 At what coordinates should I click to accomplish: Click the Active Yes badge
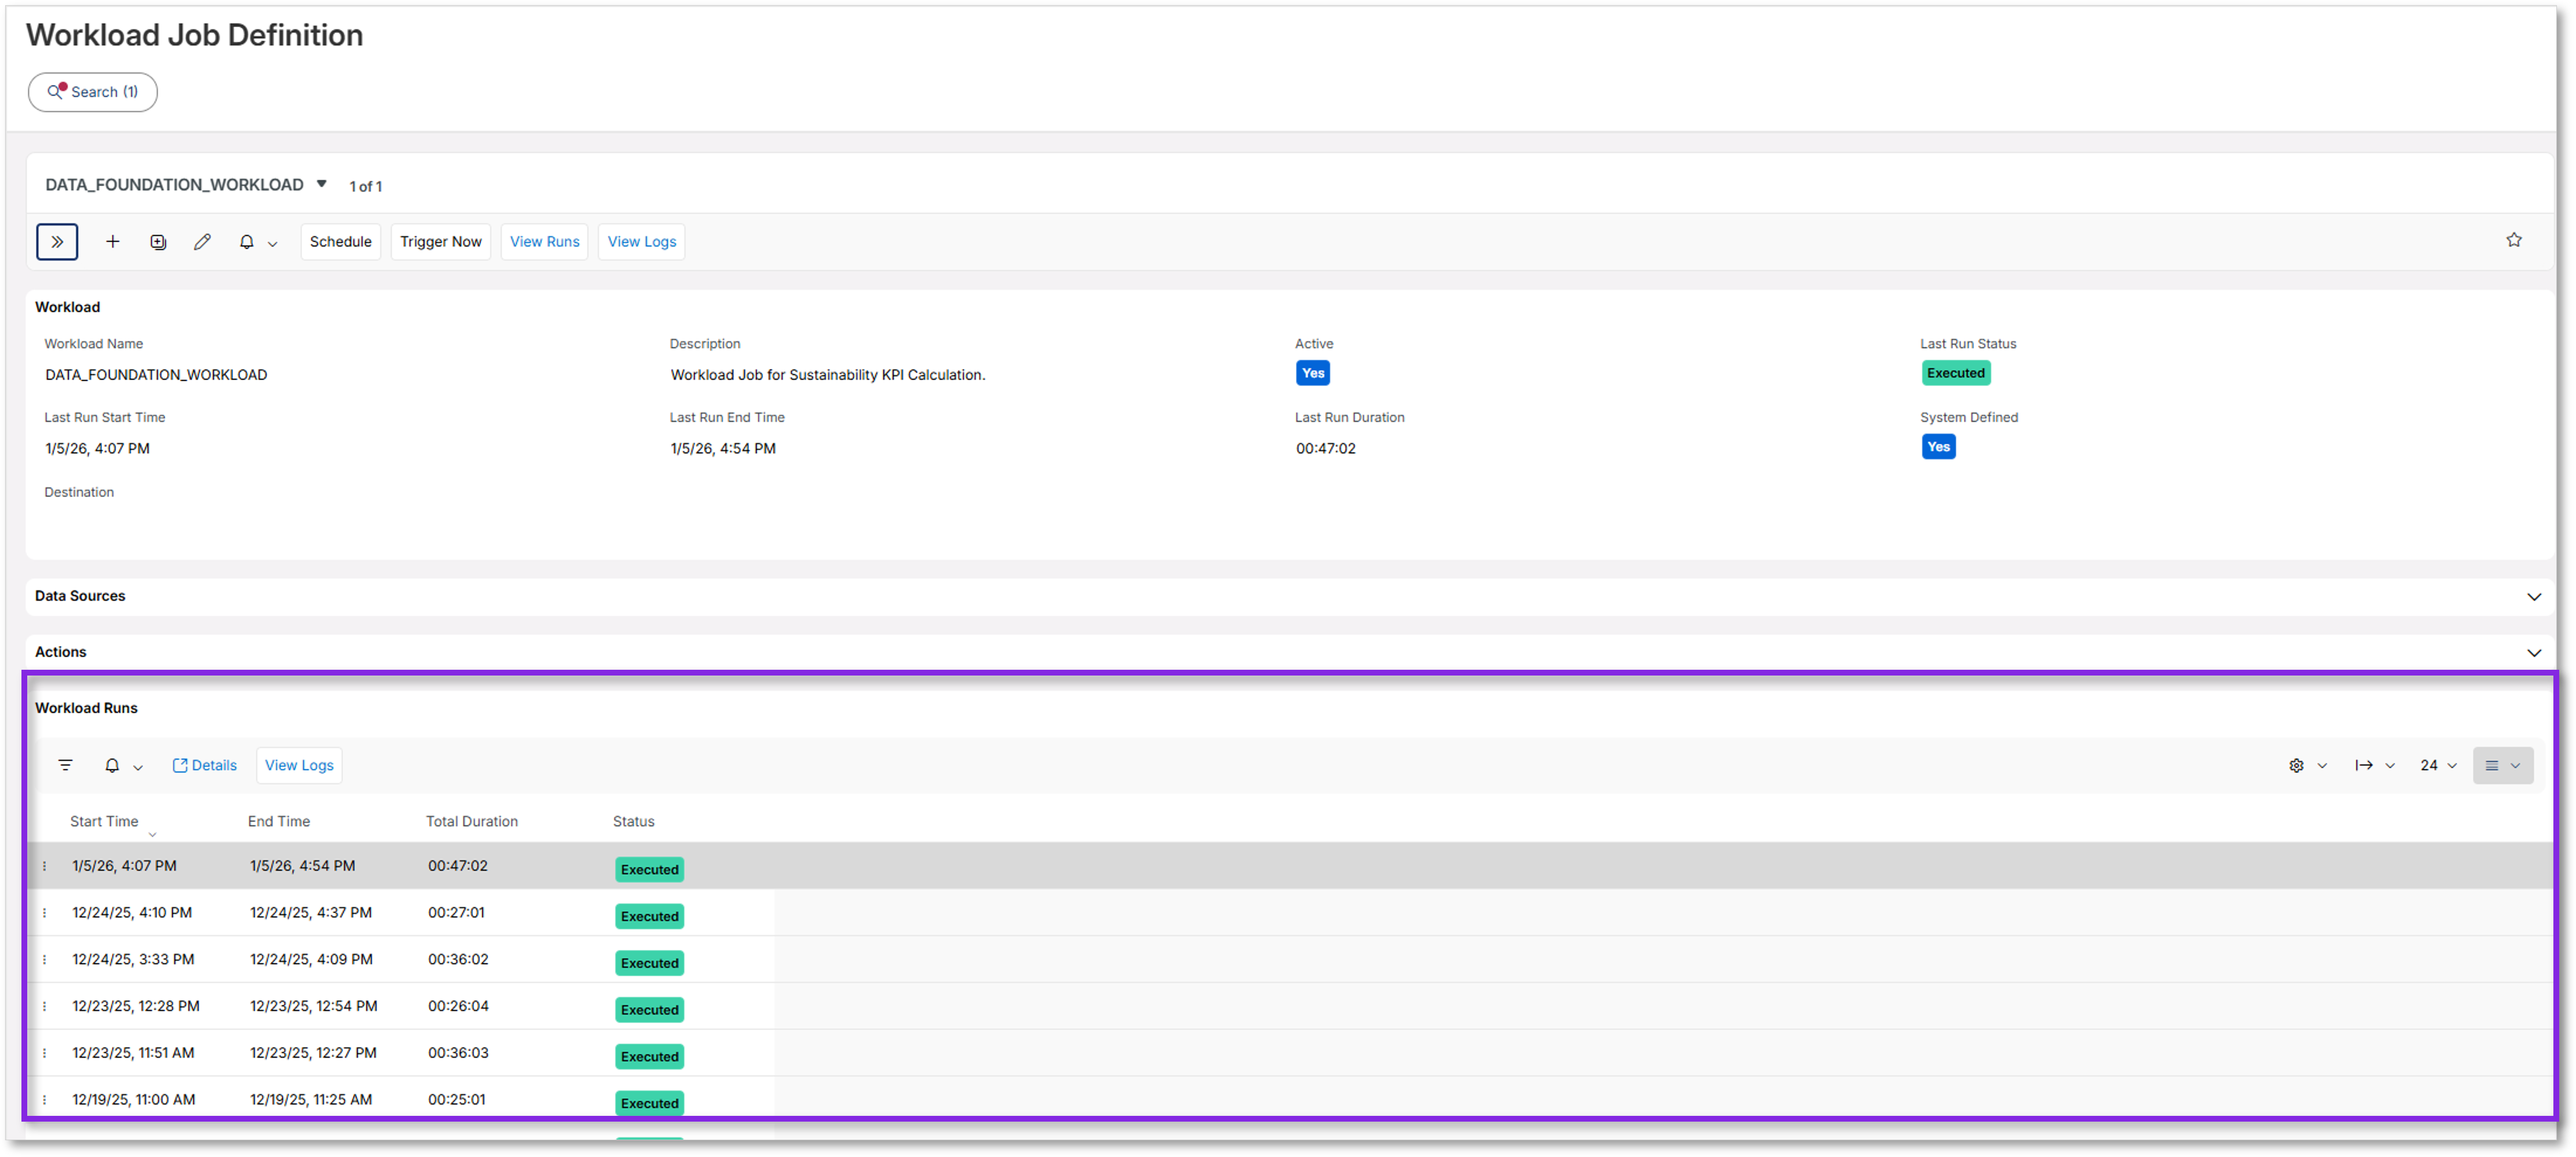click(1312, 373)
